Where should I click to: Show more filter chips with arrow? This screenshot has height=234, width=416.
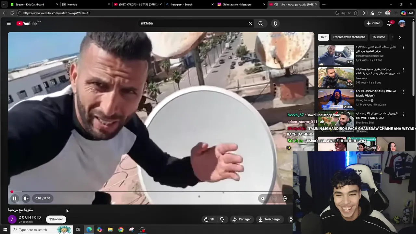pos(400,37)
